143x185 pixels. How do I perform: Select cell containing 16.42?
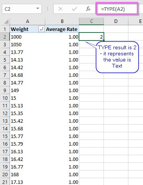tap(28, 159)
